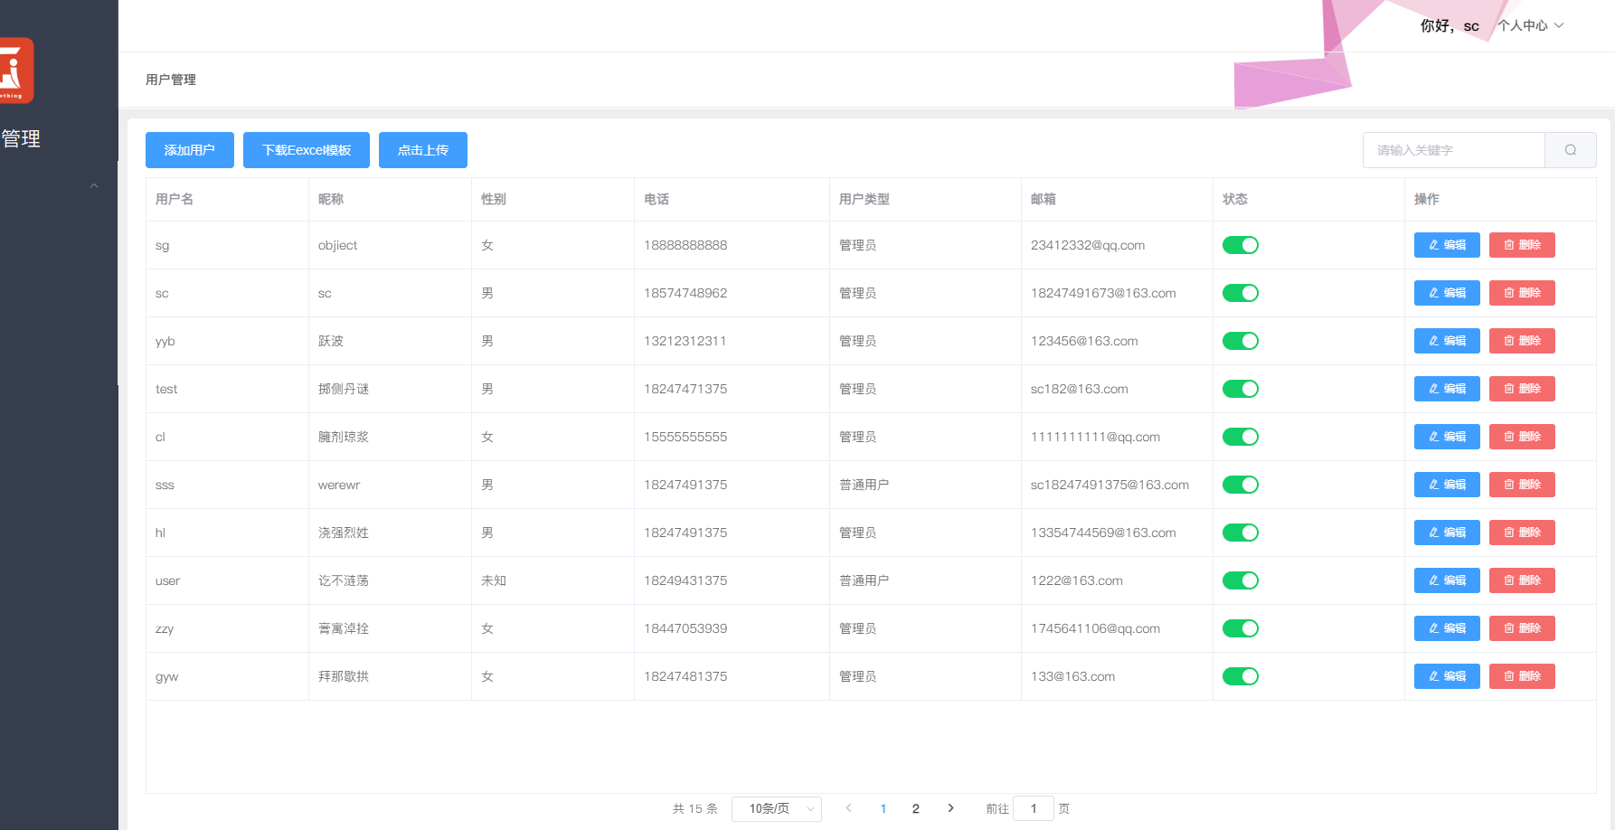Image resolution: width=1615 pixels, height=830 pixels.
Task: Toggle status switch for user zzy
Action: pos(1241,628)
